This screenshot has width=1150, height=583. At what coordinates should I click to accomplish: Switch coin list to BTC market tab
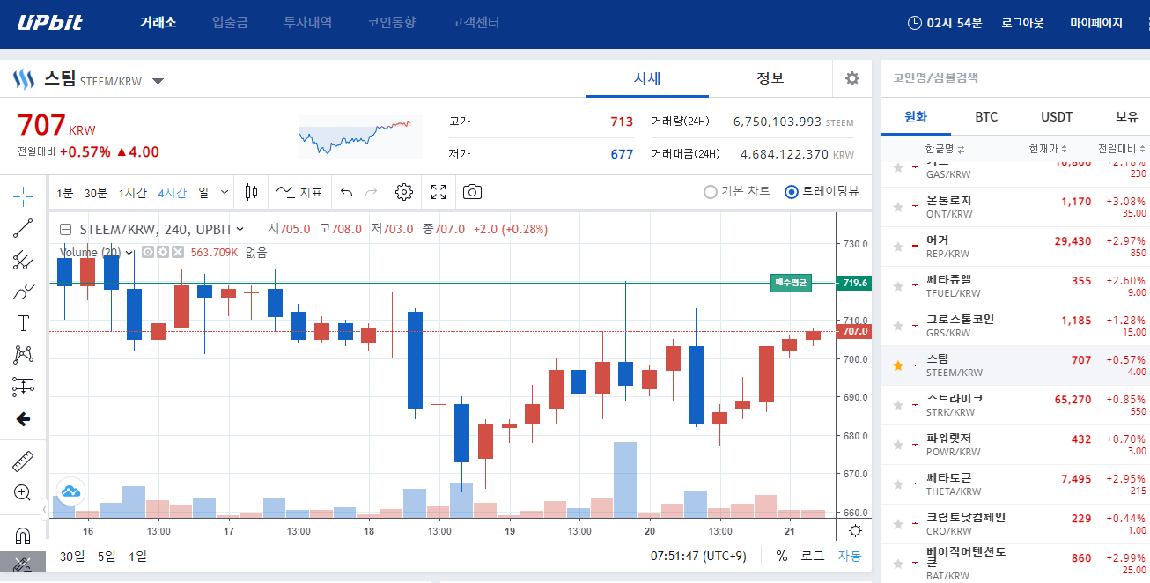pos(986,116)
